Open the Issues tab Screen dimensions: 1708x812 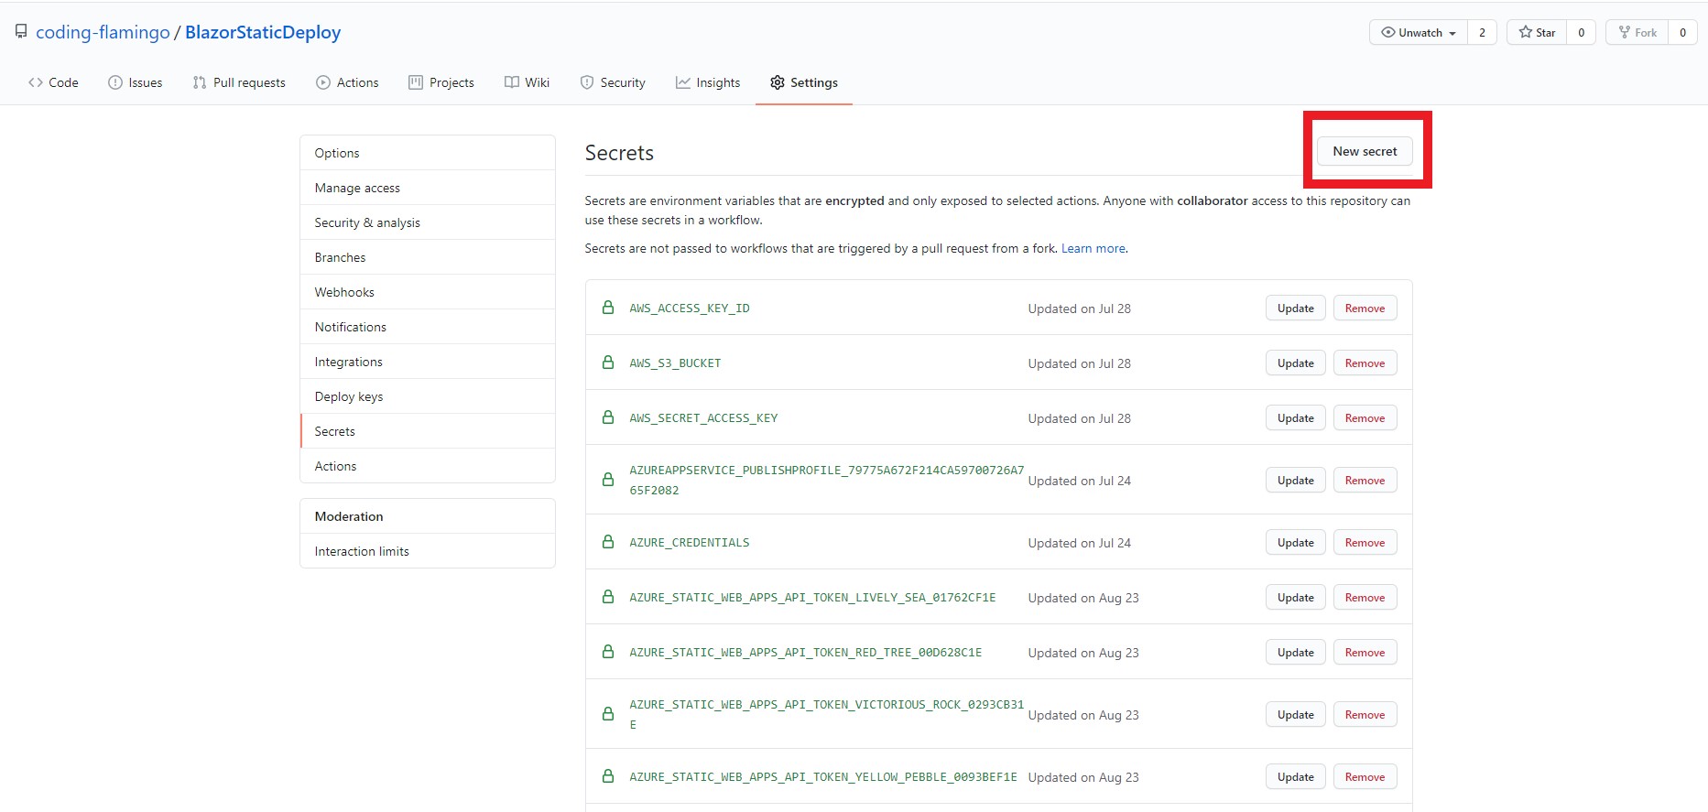(x=135, y=82)
